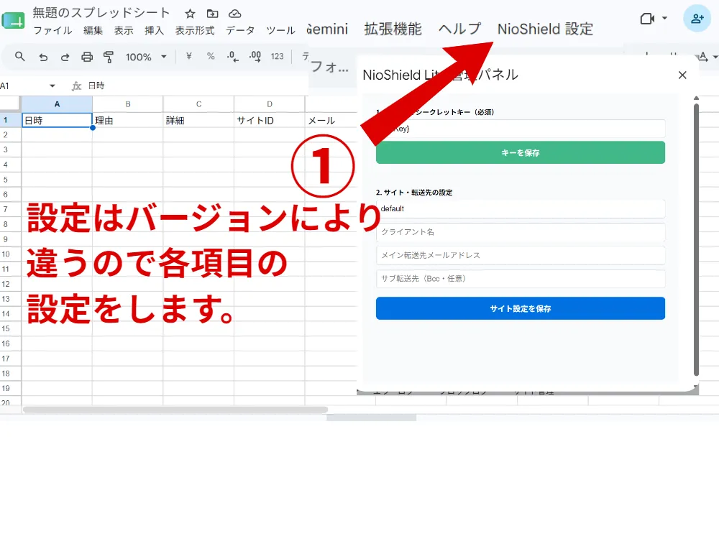Screen dimensions: 719x549
Task: Open the video call options dropdown arrow
Action: (x=664, y=19)
